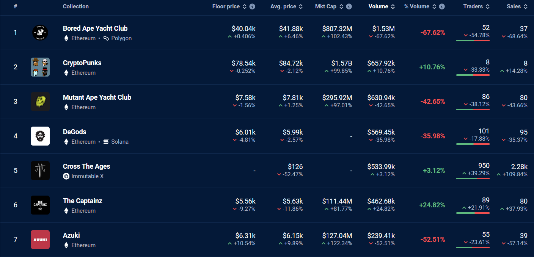
Task: Click the Azuki collection name
Action: click(x=71, y=235)
